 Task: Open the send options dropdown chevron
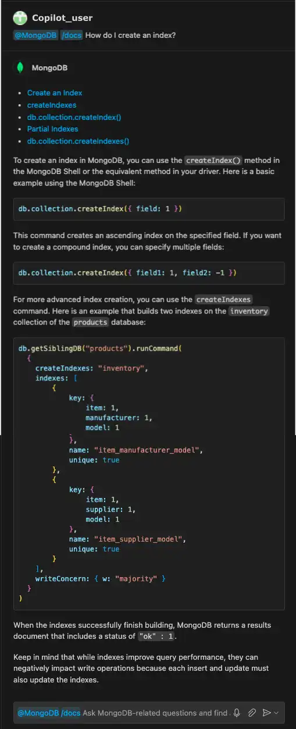click(276, 713)
